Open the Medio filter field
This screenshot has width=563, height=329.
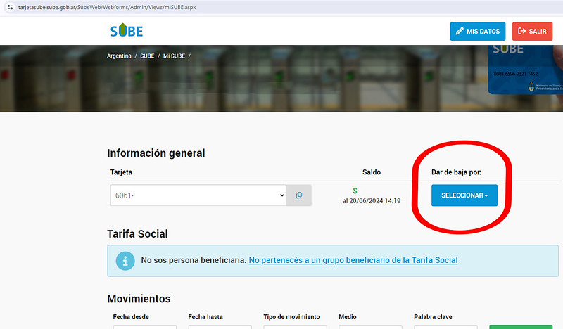[370, 326]
